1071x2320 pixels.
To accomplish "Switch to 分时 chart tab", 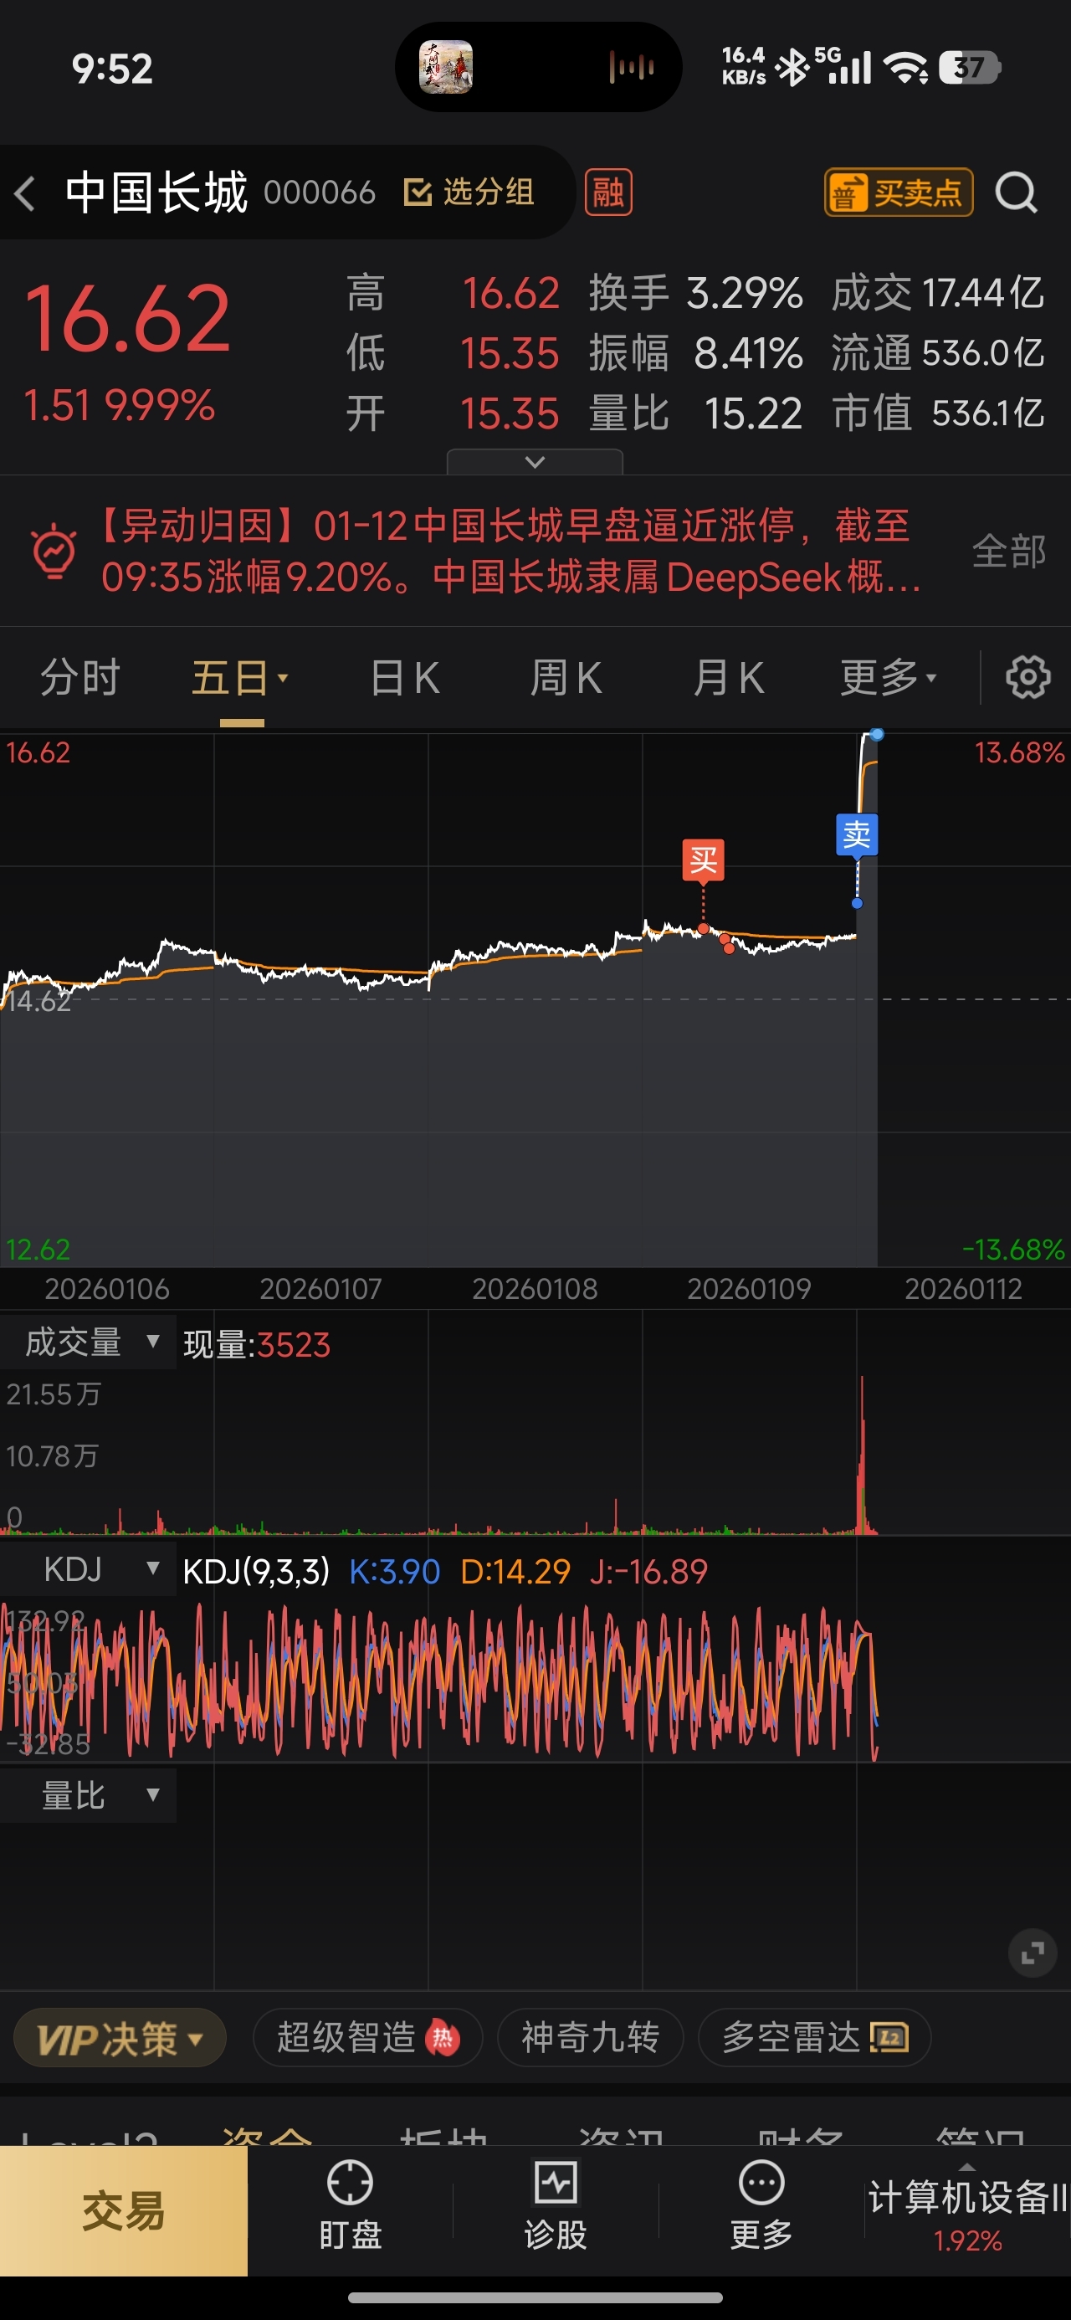I will (80, 677).
